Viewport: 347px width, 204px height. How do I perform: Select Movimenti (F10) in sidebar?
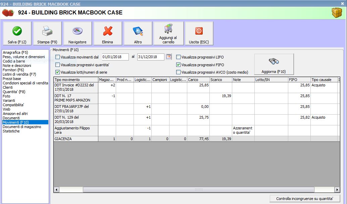point(25,122)
